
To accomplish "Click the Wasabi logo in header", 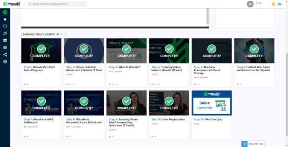I will 12,4.
